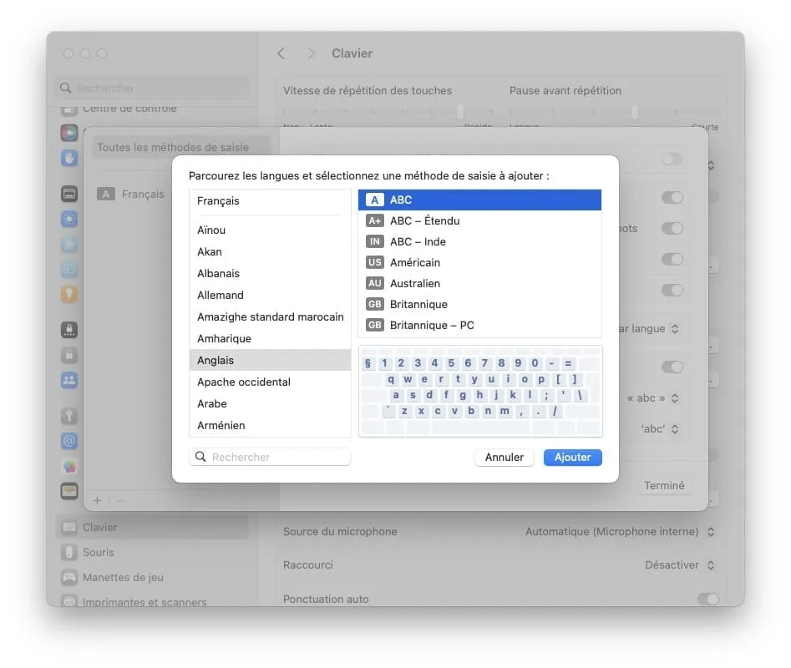Click the Annuler button
791x668 pixels.
pos(504,457)
